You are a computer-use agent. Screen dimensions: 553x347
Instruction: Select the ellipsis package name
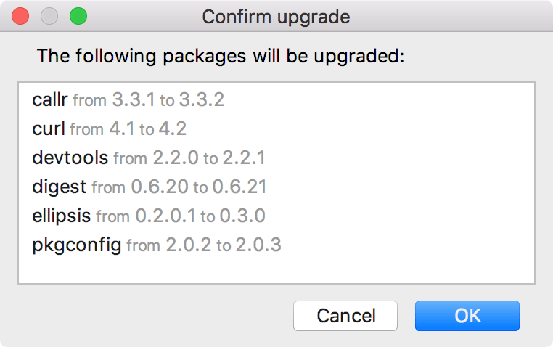coord(62,216)
